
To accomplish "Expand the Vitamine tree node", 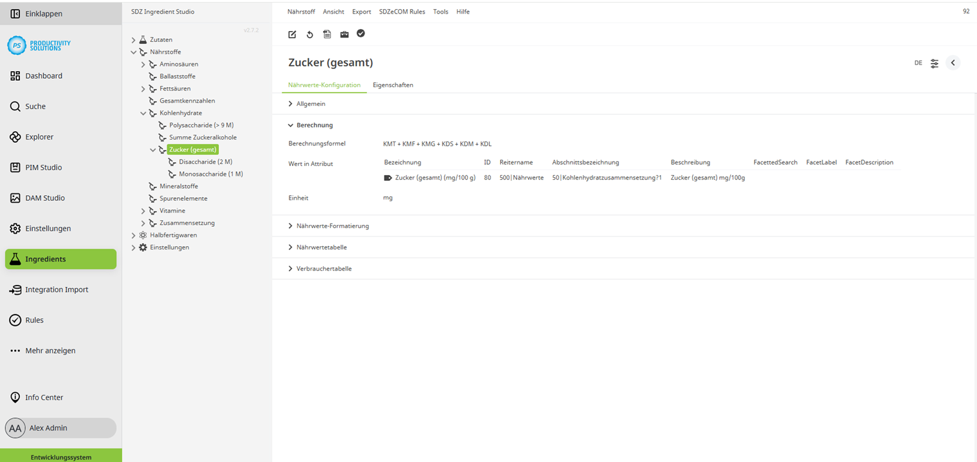I will click(143, 210).
